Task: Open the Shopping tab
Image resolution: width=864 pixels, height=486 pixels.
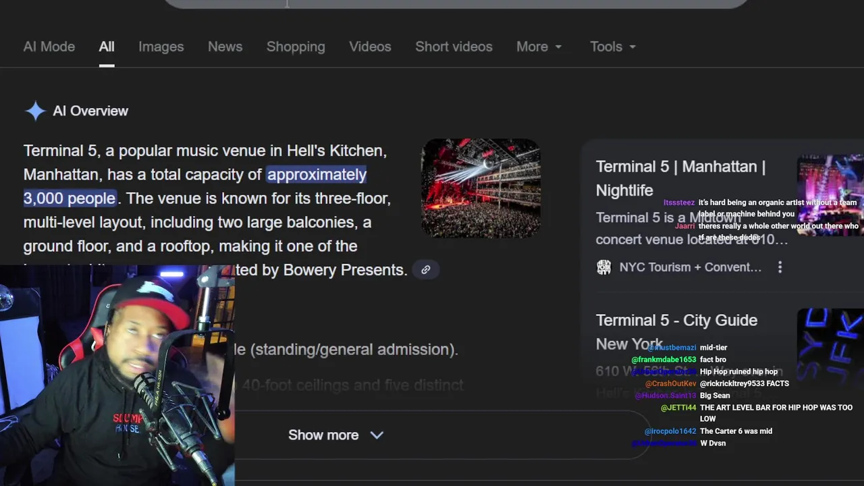Action: click(x=296, y=47)
